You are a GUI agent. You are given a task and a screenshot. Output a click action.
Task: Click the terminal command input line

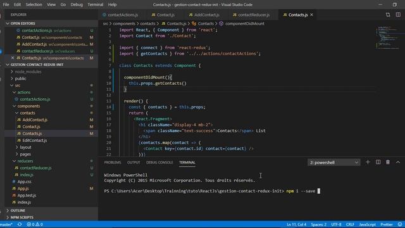(x=213, y=191)
